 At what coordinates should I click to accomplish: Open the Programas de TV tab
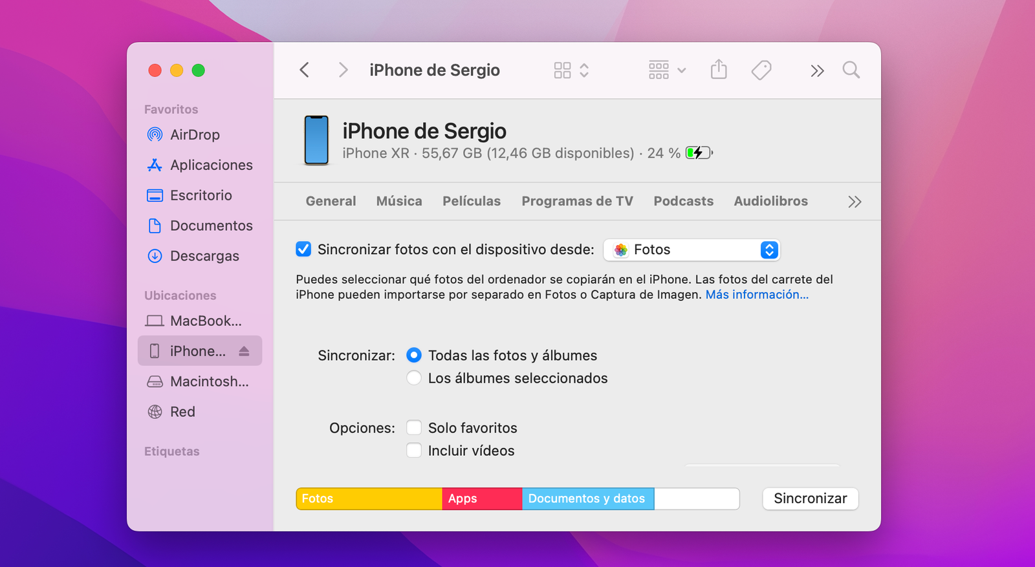(577, 201)
